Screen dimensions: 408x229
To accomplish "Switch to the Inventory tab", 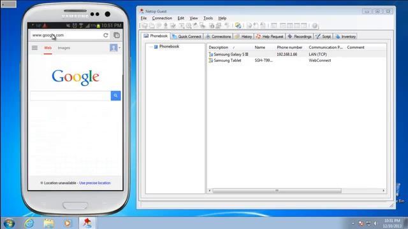I will click(346, 37).
